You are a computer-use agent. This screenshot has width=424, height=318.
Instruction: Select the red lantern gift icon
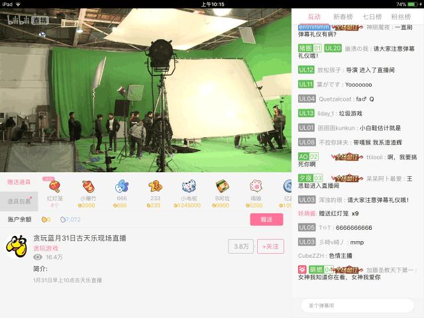point(54,186)
